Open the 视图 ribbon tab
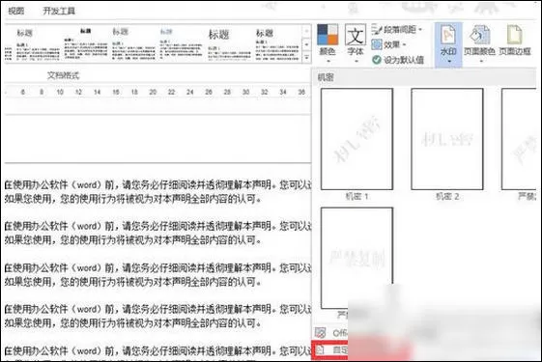The width and height of the screenshot is (542, 362). coord(16,11)
